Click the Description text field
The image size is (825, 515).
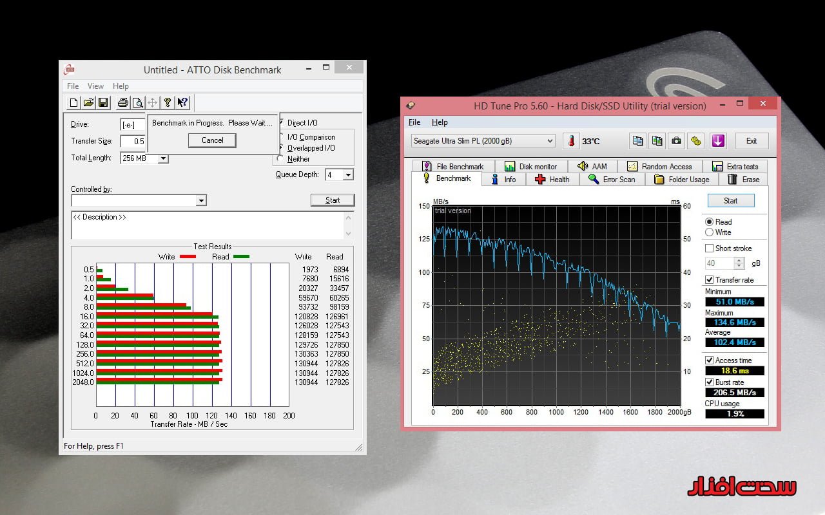(x=206, y=225)
